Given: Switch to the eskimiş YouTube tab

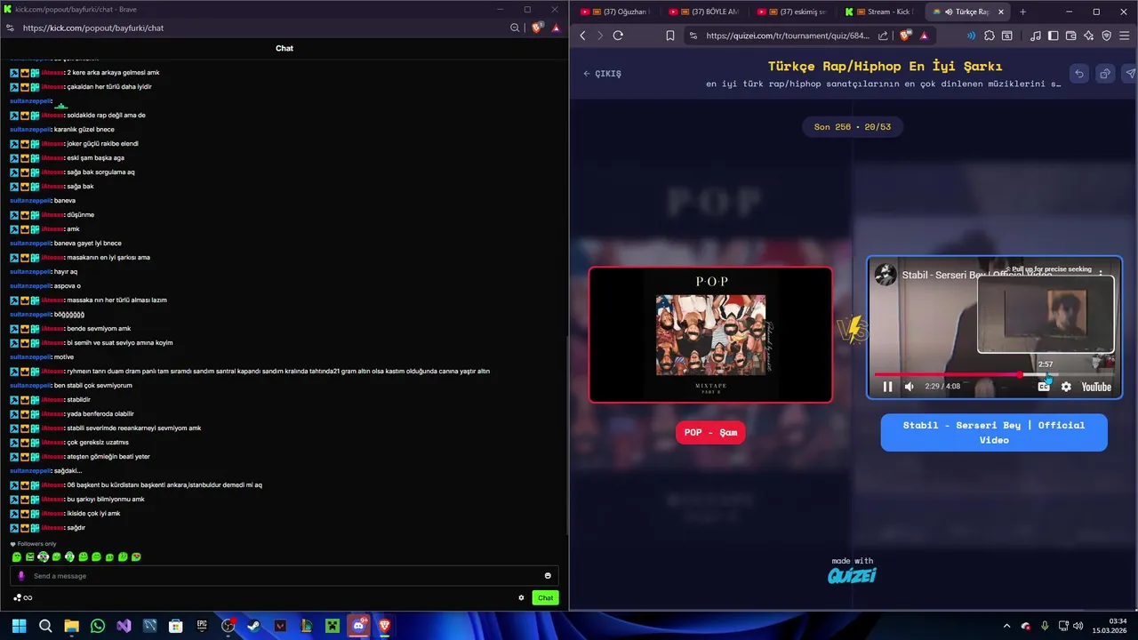Looking at the screenshot, I should (792, 12).
